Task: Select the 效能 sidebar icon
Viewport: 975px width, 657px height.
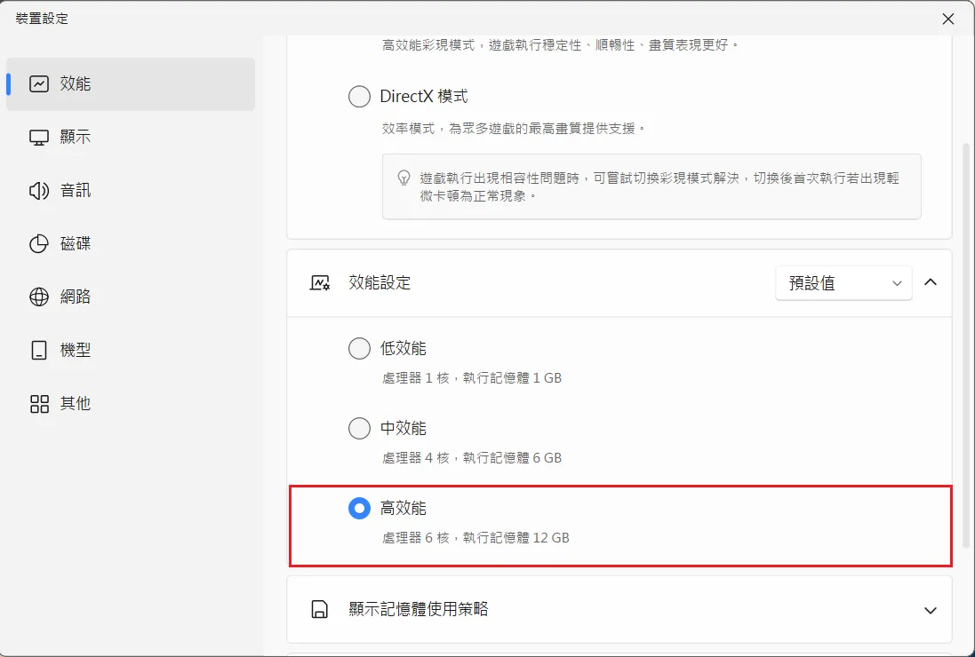Action: [36, 83]
